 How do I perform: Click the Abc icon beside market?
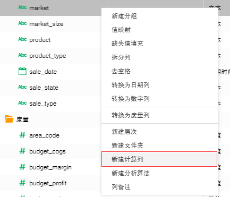point(22,7)
